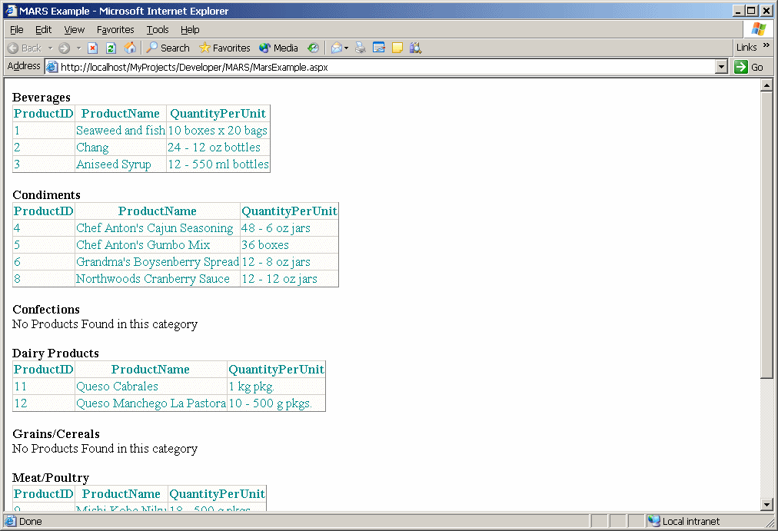Open the File menu
The width and height of the screenshot is (778, 531).
tap(17, 30)
